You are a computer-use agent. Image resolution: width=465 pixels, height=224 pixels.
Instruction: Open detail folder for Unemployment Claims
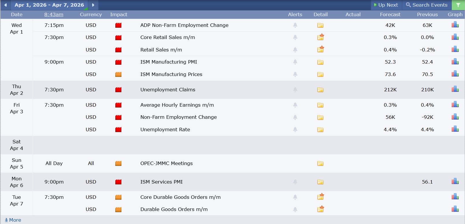tap(320, 90)
